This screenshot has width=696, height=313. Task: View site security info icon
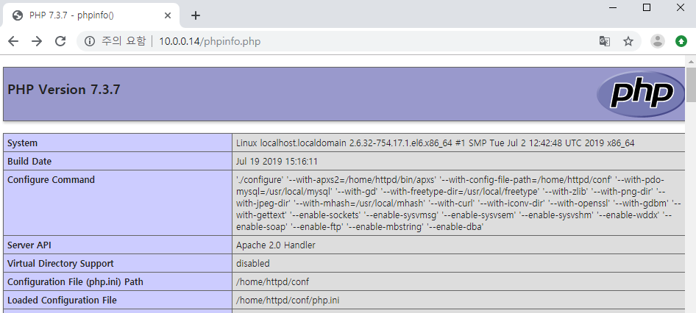[90, 41]
